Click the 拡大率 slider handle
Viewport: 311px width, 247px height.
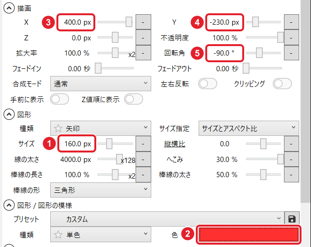pos(115,53)
